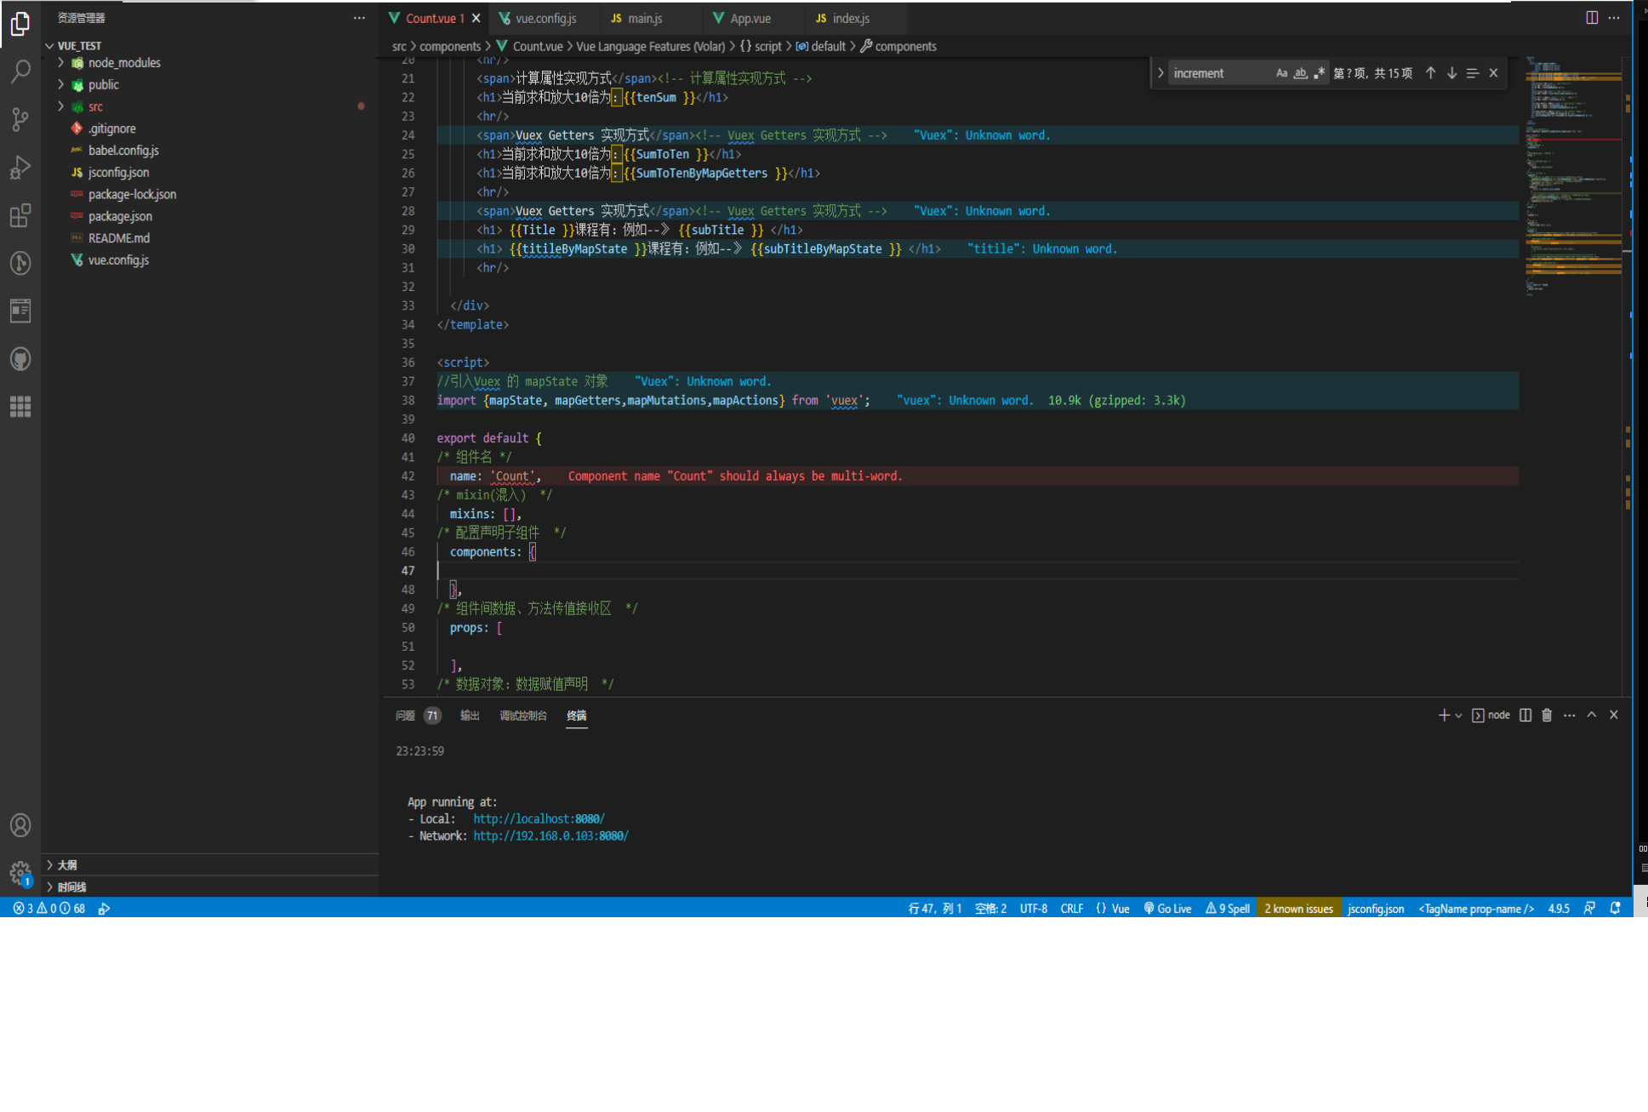Open the Explorer view in activity bar
Viewport: 1648px width, 1112px height.
pos(20,25)
